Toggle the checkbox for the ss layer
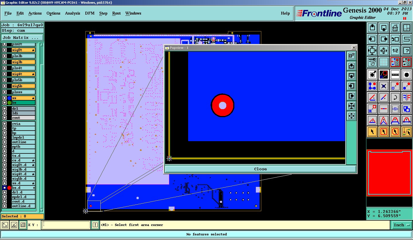Image resolution: width=413 pixels, height=240 pixels. coord(5,98)
